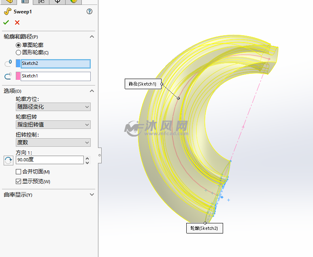Disable the 显示预览(W) checkbox
Screen dimensions: 313x257
18,182
